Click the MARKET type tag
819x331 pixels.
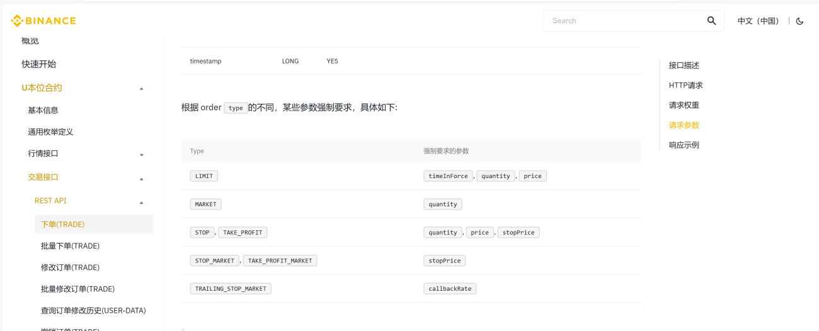click(x=205, y=205)
